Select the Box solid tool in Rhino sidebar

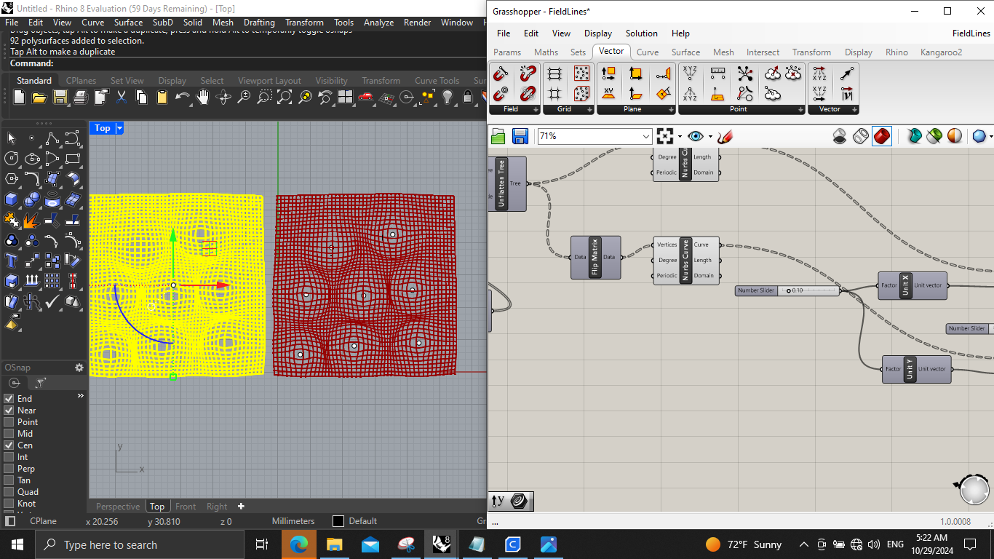click(12, 199)
